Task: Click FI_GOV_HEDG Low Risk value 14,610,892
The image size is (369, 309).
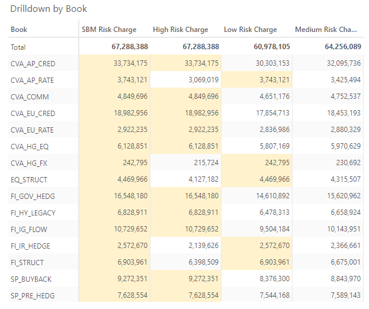Action: coord(272,196)
